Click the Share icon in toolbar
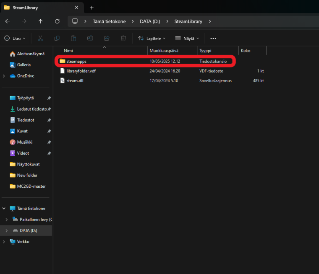This screenshot has height=274, width=319. click(107, 39)
